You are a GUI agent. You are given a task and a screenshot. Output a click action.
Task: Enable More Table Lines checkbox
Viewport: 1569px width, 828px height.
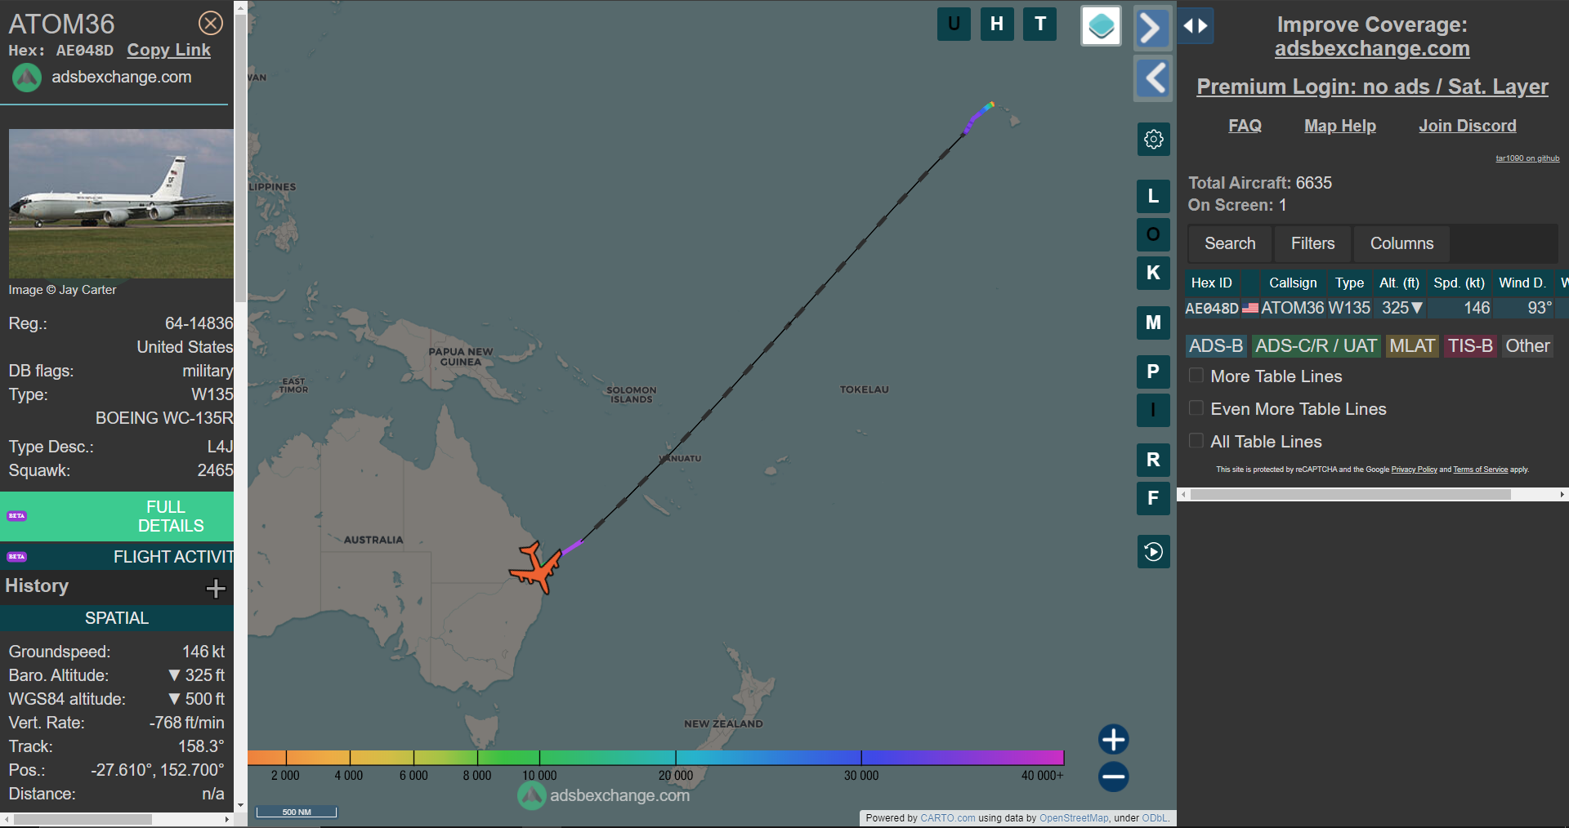(1196, 376)
